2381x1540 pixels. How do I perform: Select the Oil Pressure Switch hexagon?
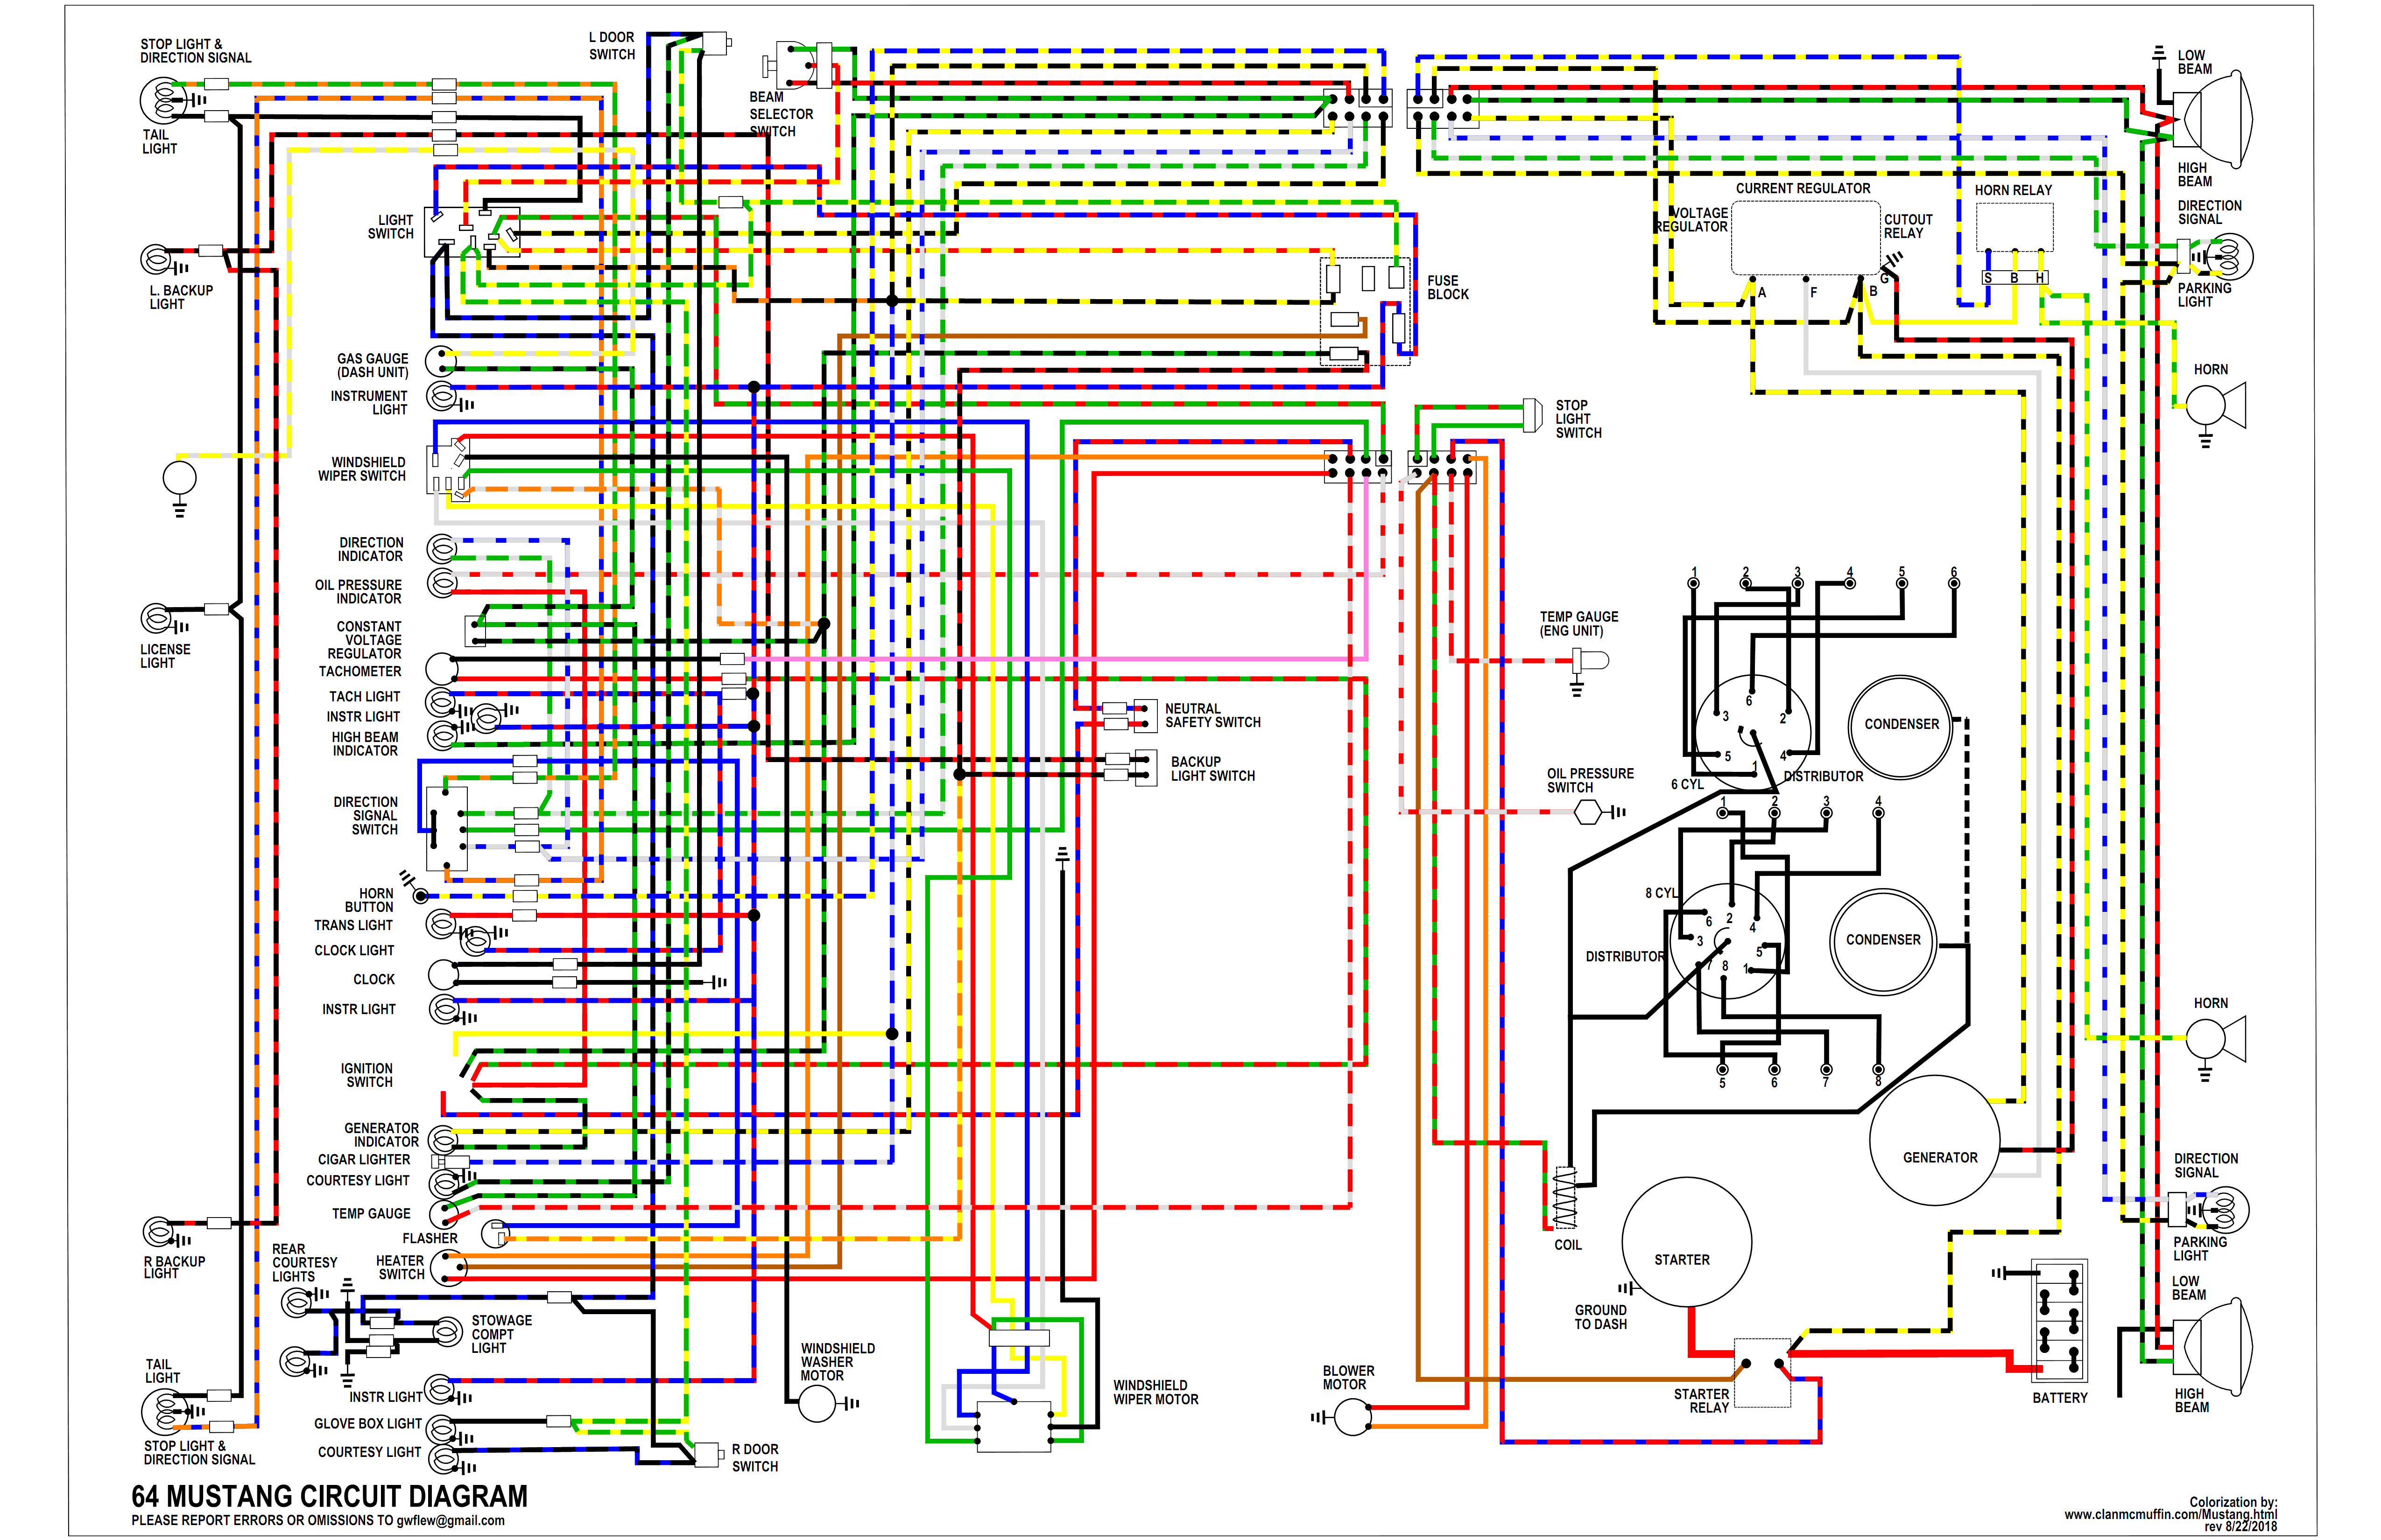pos(1589,812)
